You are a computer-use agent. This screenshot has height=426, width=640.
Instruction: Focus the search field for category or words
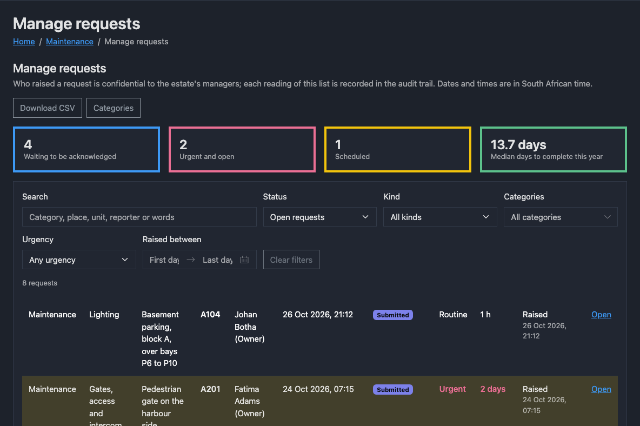139,217
